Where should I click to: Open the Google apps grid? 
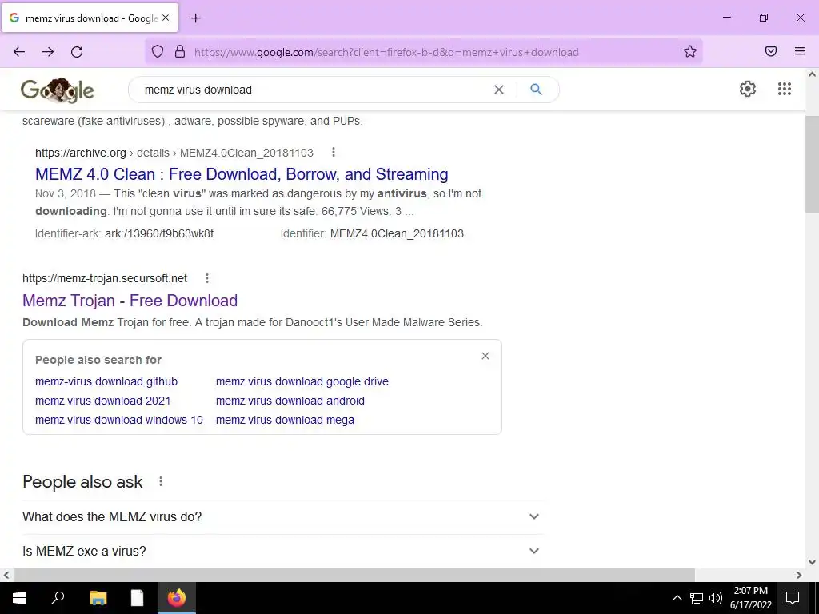(785, 89)
